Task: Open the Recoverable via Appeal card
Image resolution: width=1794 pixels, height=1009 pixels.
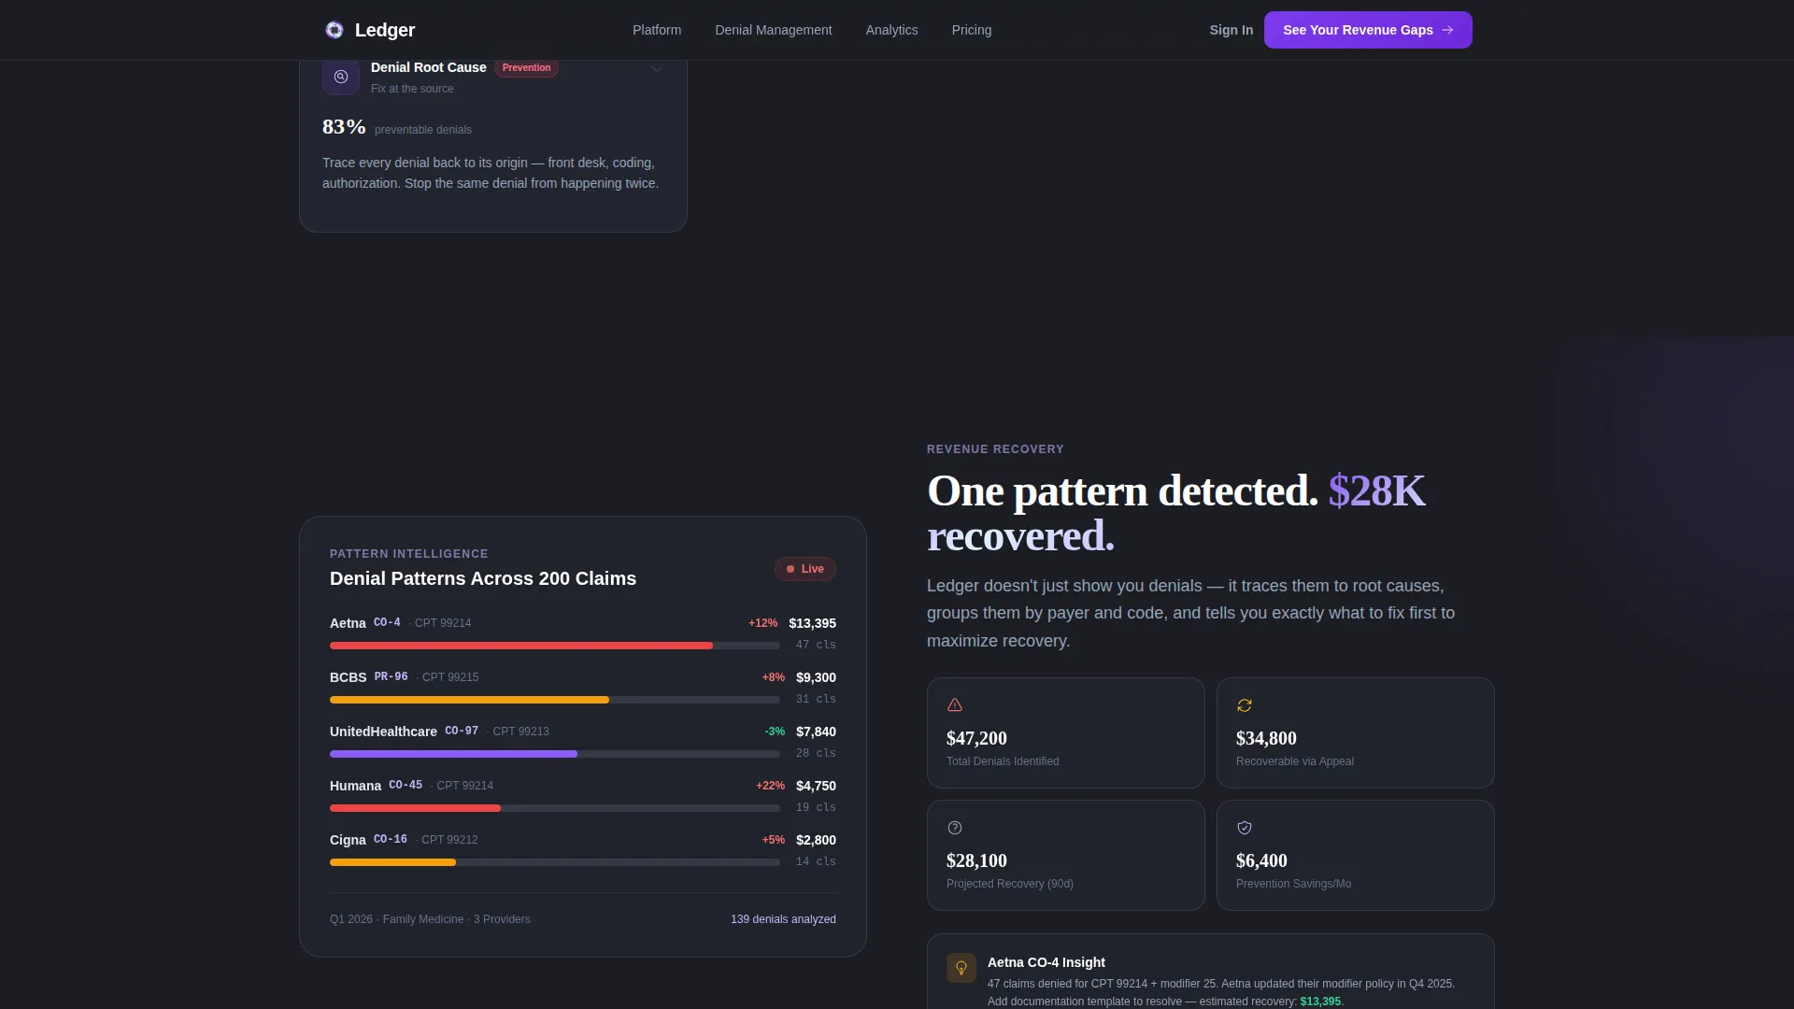Action: [1355, 732]
